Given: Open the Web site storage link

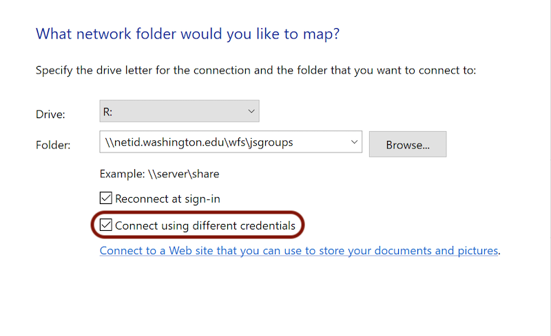Looking at the screenshot, I should (299, 250).
